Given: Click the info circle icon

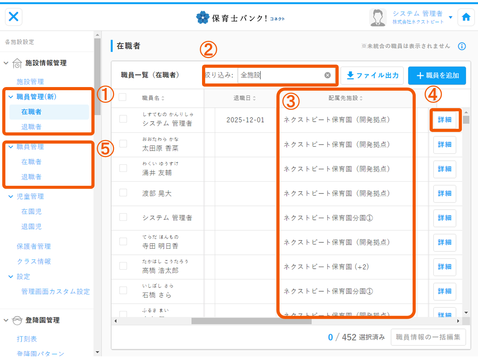Looking at the screenshot, I should tap(462, 46).
